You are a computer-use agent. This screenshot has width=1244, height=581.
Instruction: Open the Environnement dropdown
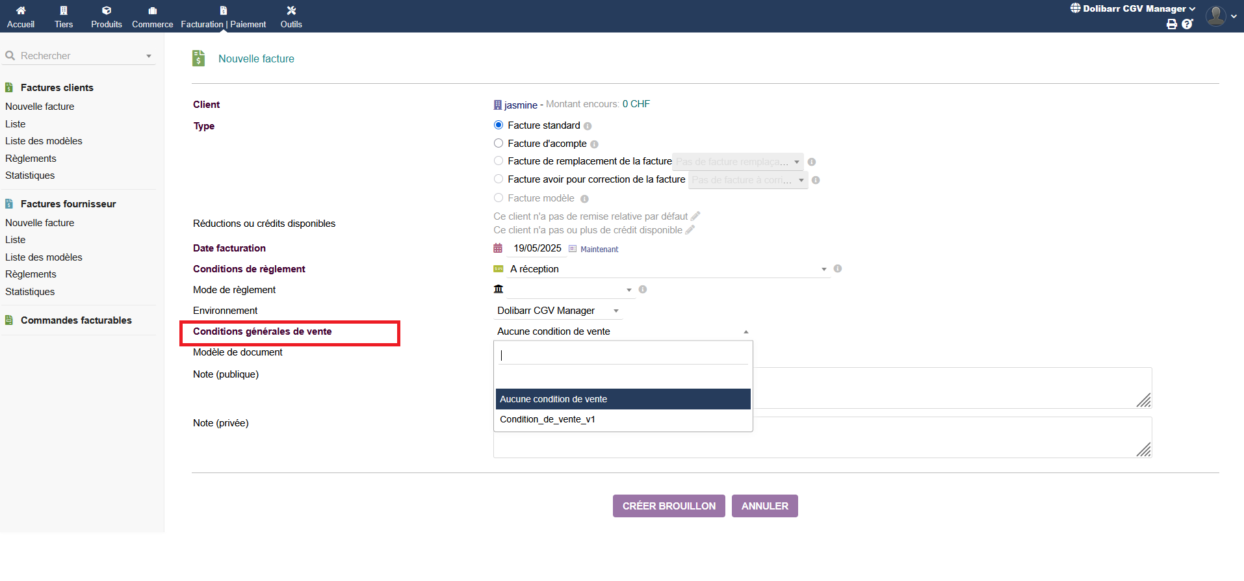click(x=558, y=311)
